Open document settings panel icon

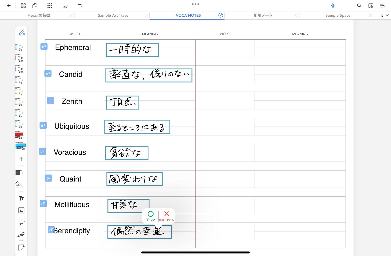[x=371, y=6]
